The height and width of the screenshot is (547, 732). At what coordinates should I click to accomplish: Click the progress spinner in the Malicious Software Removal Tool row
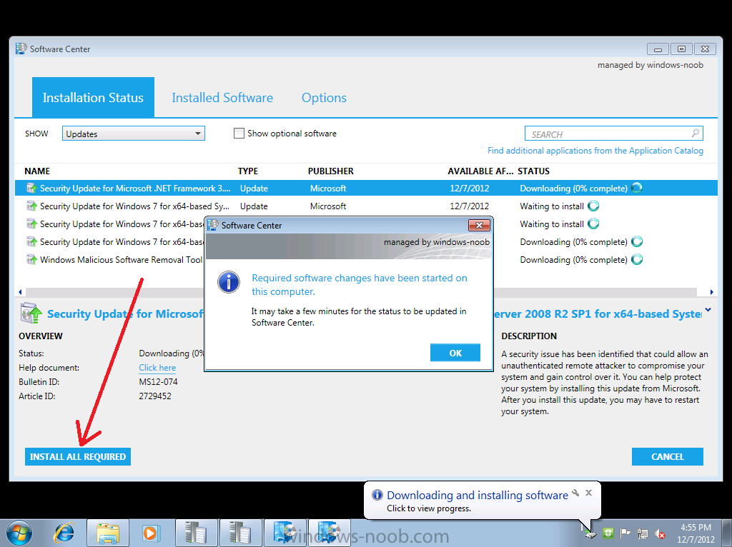[x=637, y=259]
